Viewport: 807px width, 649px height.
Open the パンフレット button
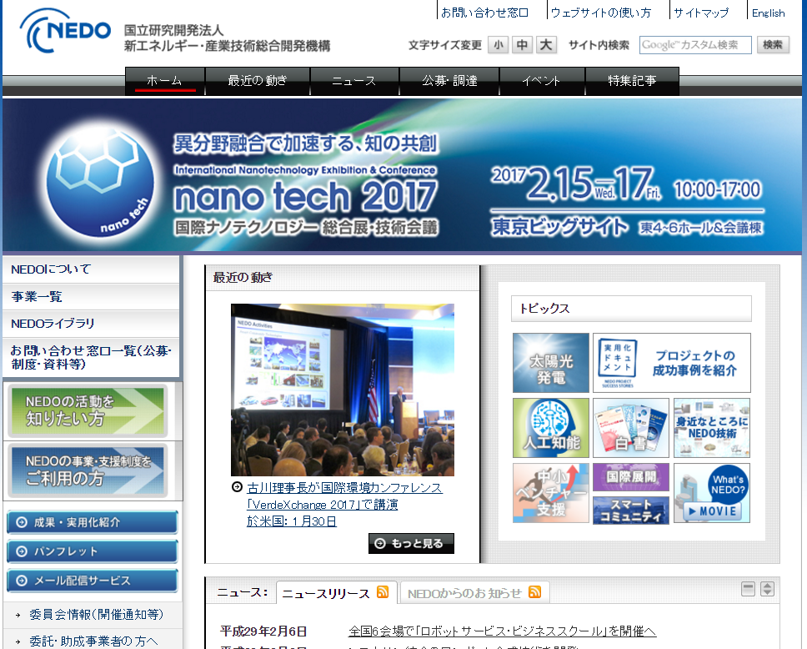[x=93, y=551]
